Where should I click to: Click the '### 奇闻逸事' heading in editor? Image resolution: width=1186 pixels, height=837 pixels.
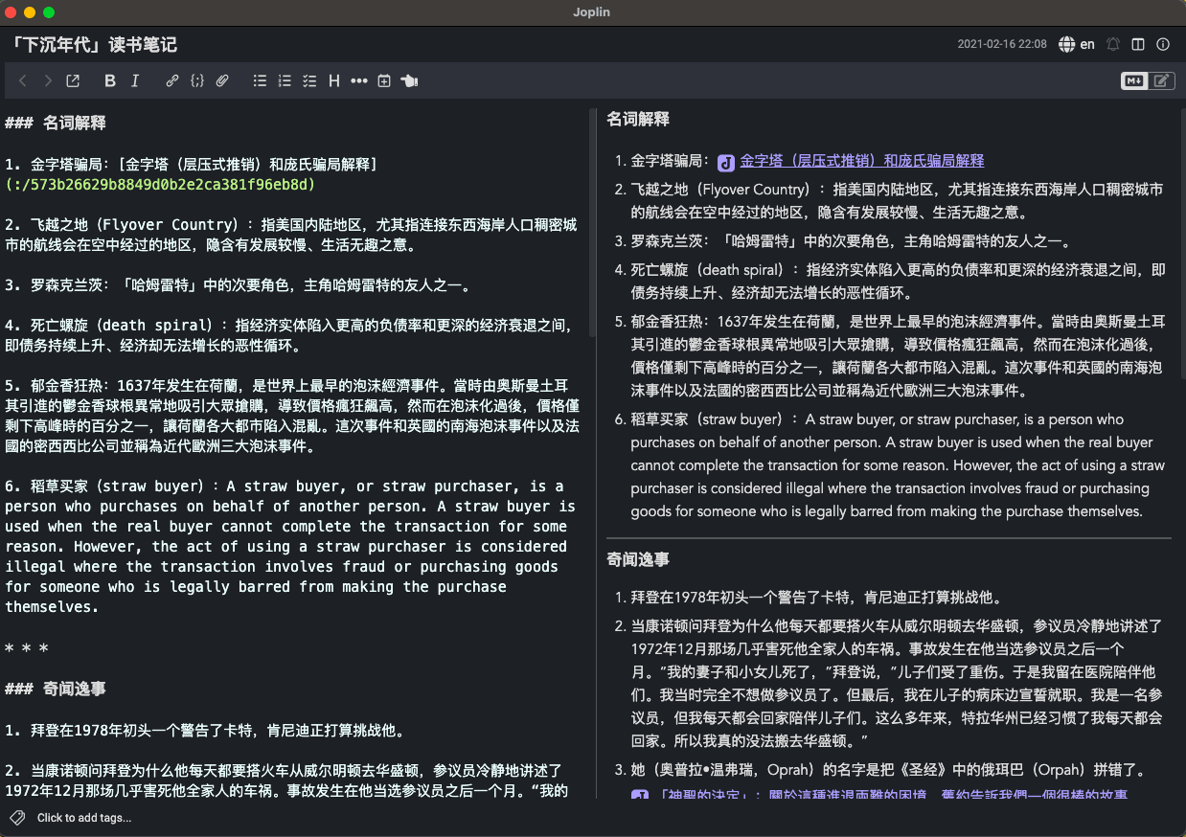[x=55, y=690]
